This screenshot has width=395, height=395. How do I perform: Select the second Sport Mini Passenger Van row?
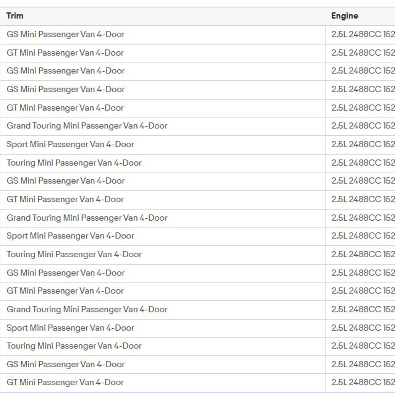(197, 236)
